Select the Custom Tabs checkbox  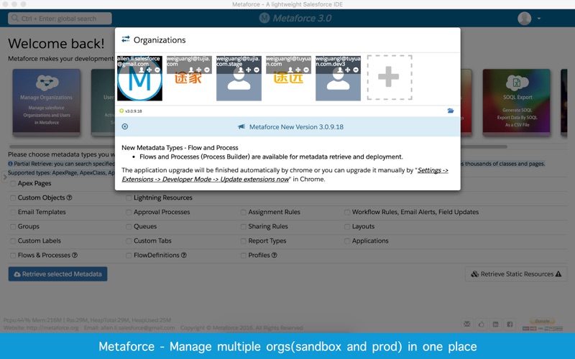click(x=129, y=241)
